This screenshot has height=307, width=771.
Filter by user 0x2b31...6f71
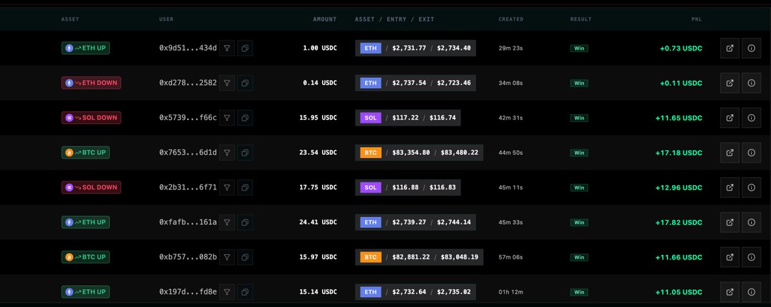[227, 188]
